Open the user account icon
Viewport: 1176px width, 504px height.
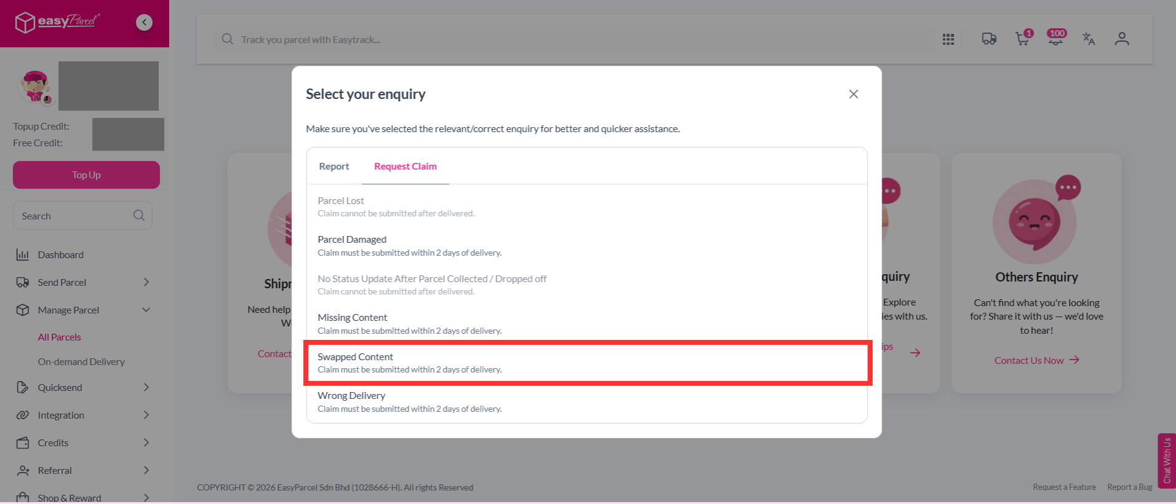coord(1122,39)
